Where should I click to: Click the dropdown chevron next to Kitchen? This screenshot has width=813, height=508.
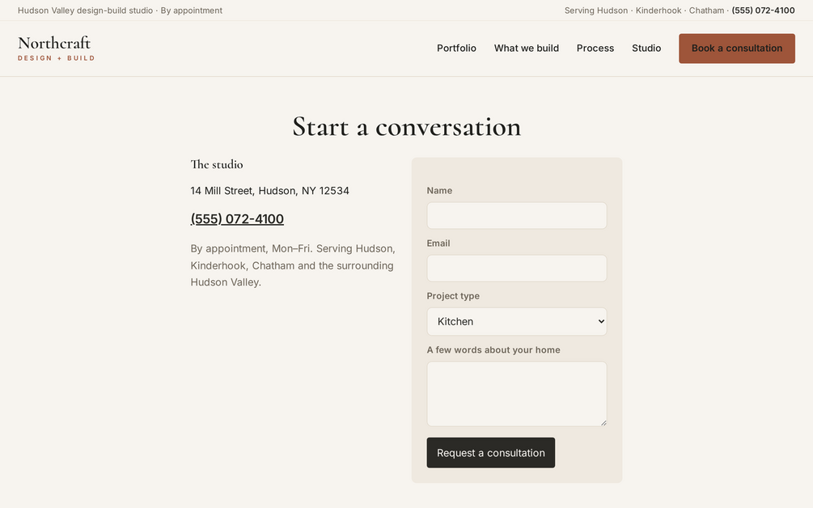point(601,321)
